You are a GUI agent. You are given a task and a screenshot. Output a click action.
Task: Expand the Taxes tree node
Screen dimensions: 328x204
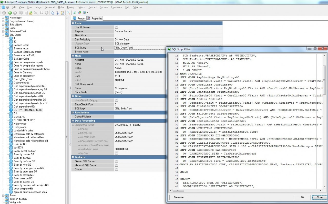point(3,195)
